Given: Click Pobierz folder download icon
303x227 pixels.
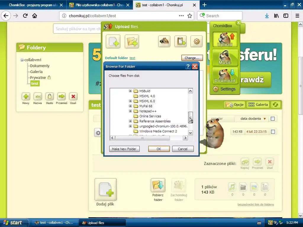Looking at the screenshot, I should [x=158, y=185].
